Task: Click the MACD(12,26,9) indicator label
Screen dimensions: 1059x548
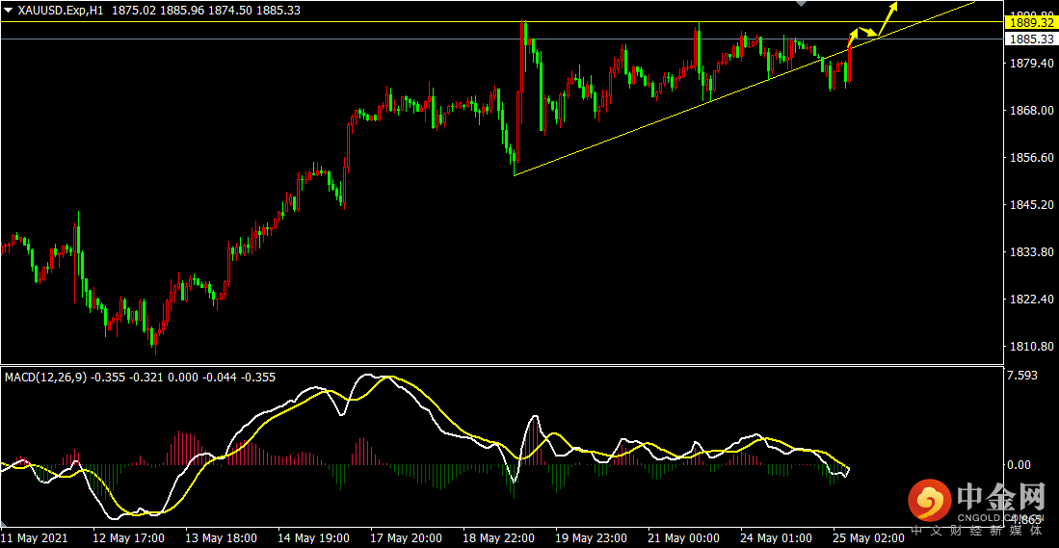Action: coord(45,378)
